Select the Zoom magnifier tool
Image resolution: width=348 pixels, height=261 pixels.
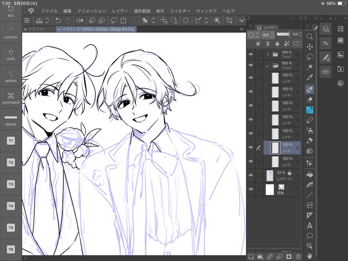pos(310,37)
